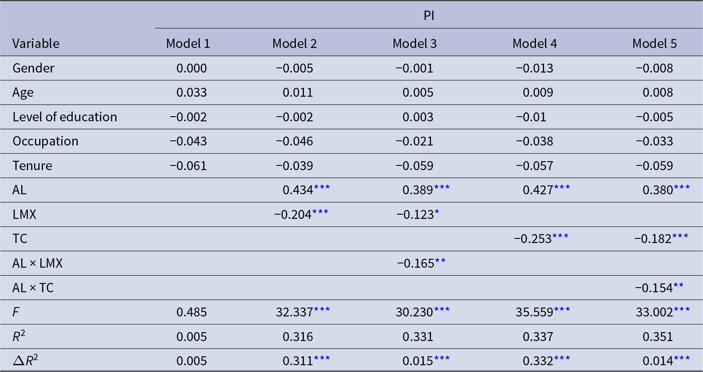The width and height of the screenshot is (703, 372).
Task: Click the blue asterisks after 35.559
Action: coord(562,310)
